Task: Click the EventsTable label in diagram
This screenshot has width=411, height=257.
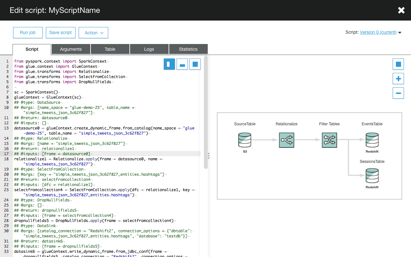Action: point(372,124)
